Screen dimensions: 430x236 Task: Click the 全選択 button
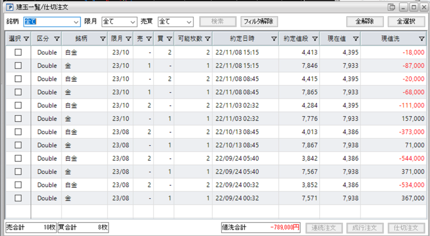coord(406,22)
